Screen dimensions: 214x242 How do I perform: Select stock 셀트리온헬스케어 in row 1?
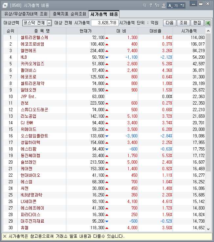34,37
